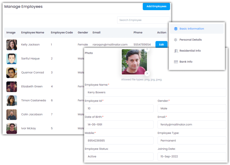
Task: Open the Bank Info tab
Action: (186, 62)
